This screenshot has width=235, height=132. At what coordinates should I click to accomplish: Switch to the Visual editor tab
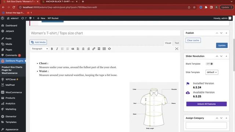[x=168, y=43]
